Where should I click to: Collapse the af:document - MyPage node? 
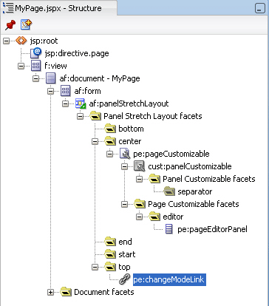click(36, 78)
